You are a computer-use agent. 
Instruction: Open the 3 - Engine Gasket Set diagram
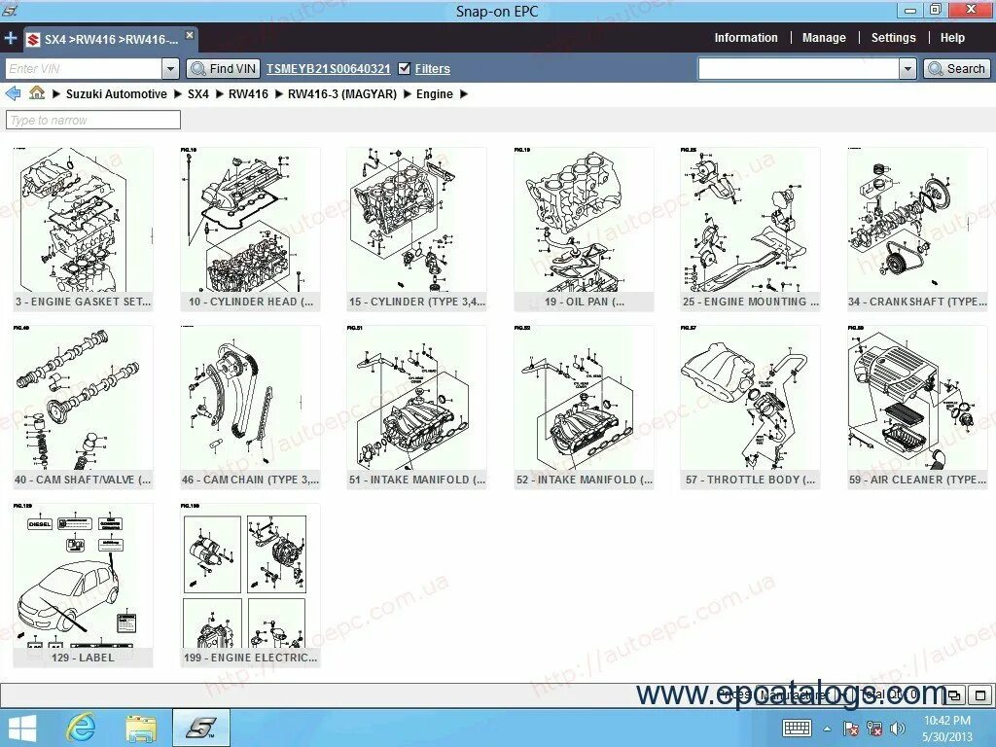point(83,230)
